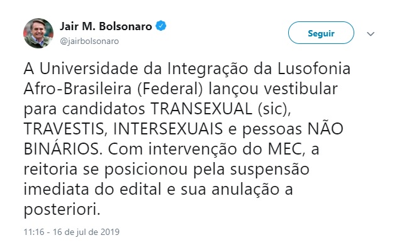Click the word INTERSEXUAIS in the tweet text
Screen dimensions: 397x245
point(168,129)
